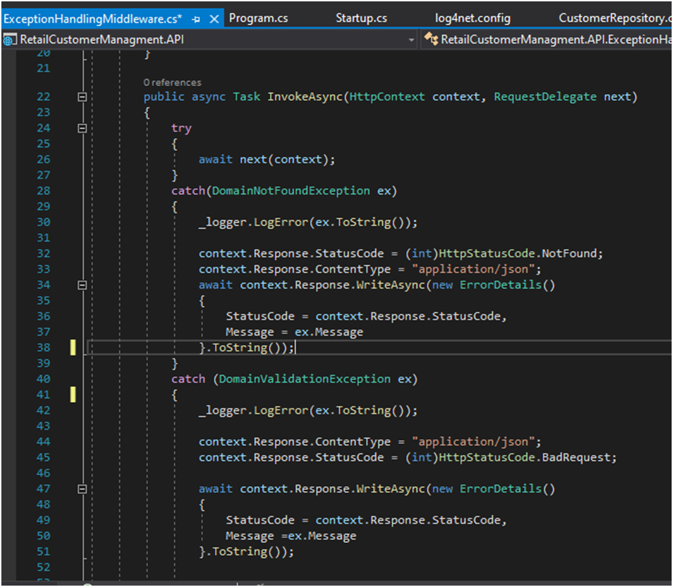Click the '0 references' CodeLens link
Viewport: 673px width, 587px height.
(173, 82)
